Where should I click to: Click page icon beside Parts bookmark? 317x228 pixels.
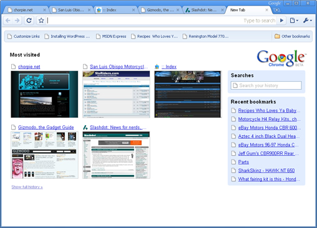click(234, 162)
